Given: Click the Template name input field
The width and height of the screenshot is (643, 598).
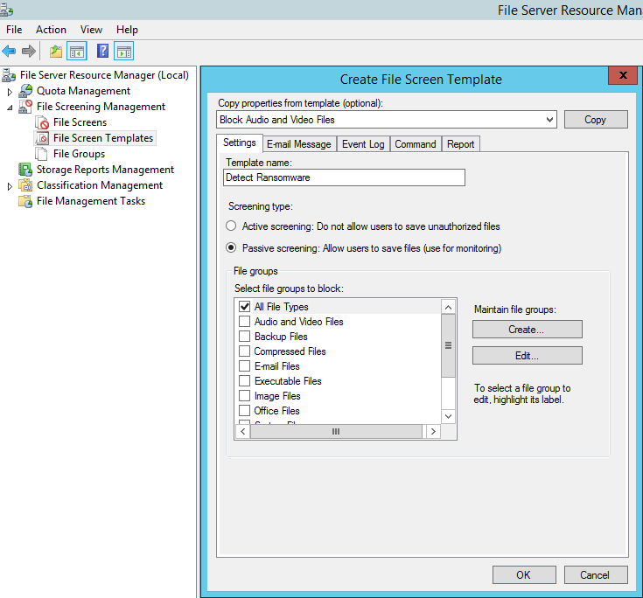Looking at the screenshot, I should [x=344, y=177].
